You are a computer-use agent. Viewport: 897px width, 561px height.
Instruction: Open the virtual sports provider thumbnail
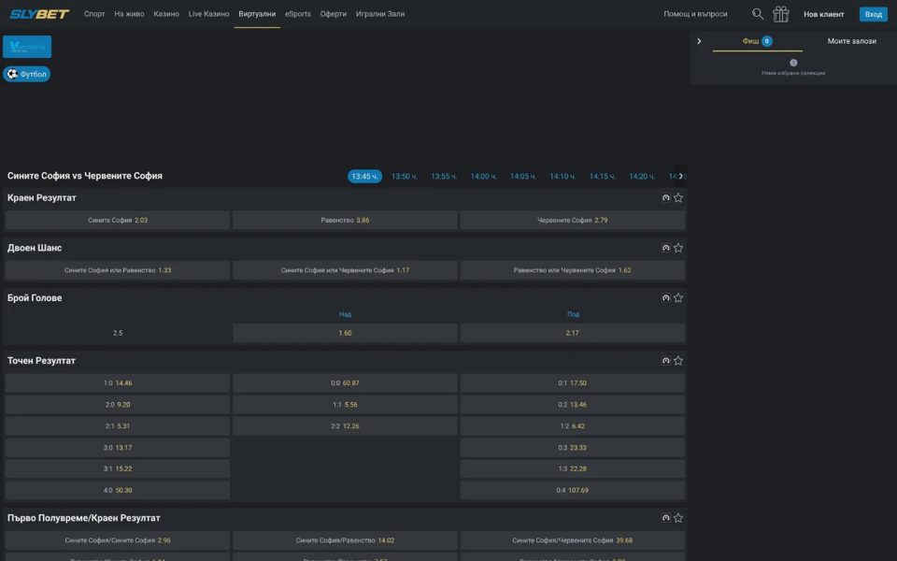pos(27,47)
